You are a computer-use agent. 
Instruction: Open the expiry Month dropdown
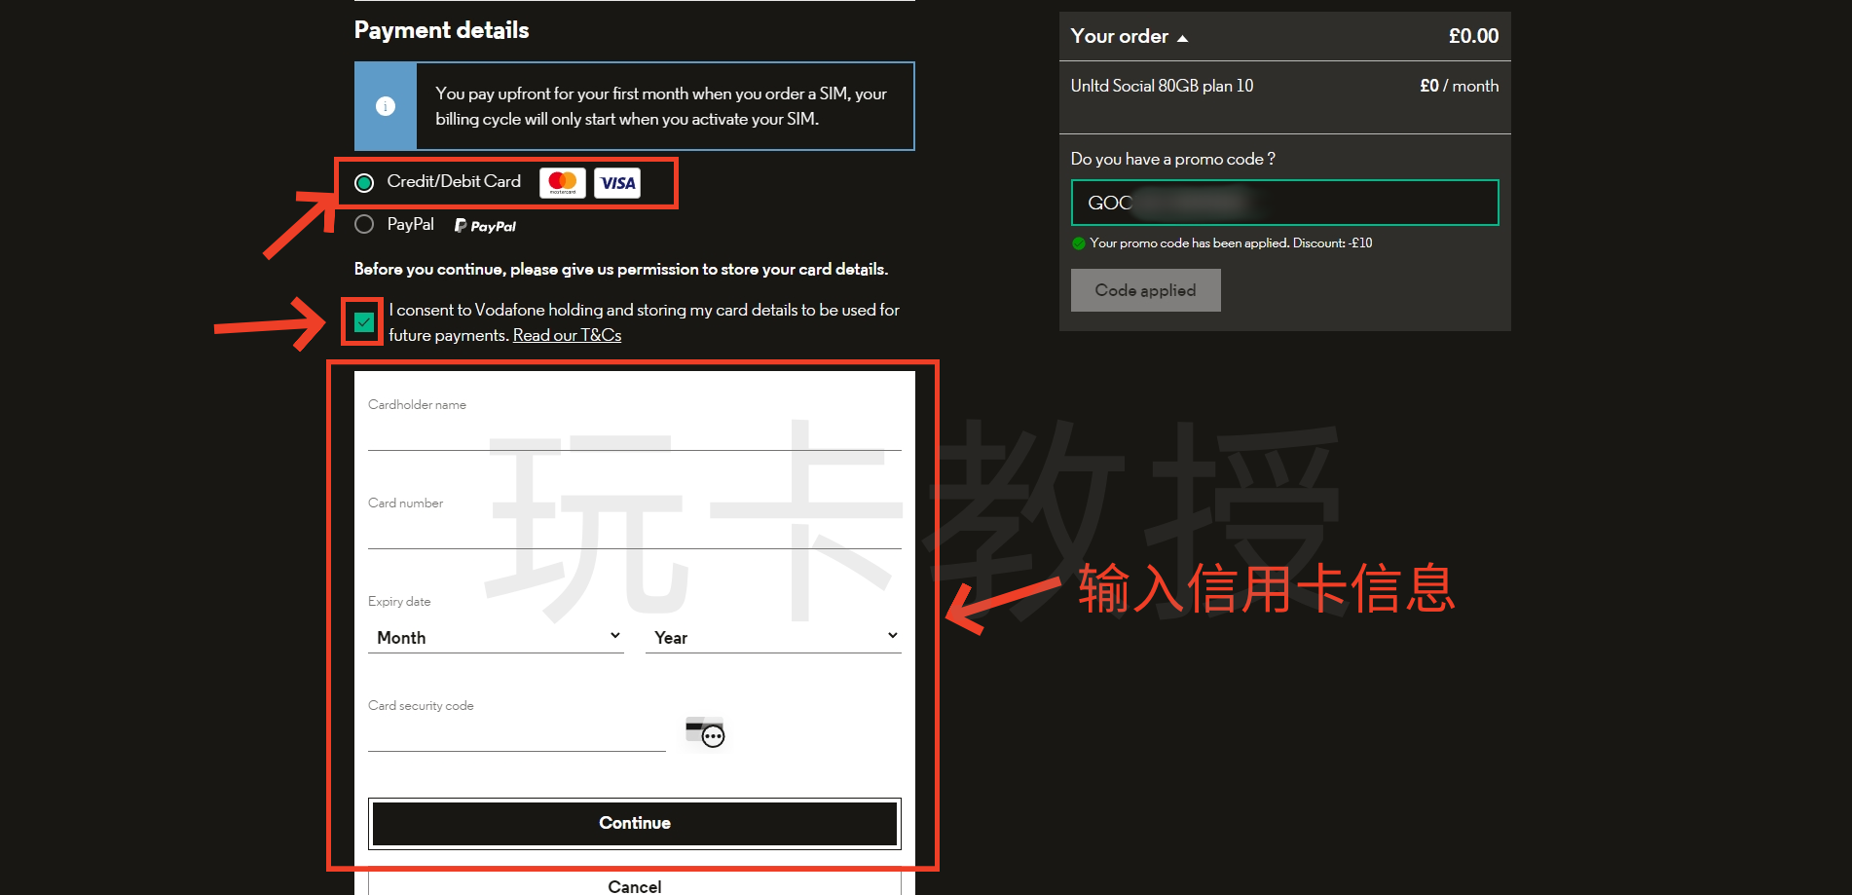[x=496, y=637]
